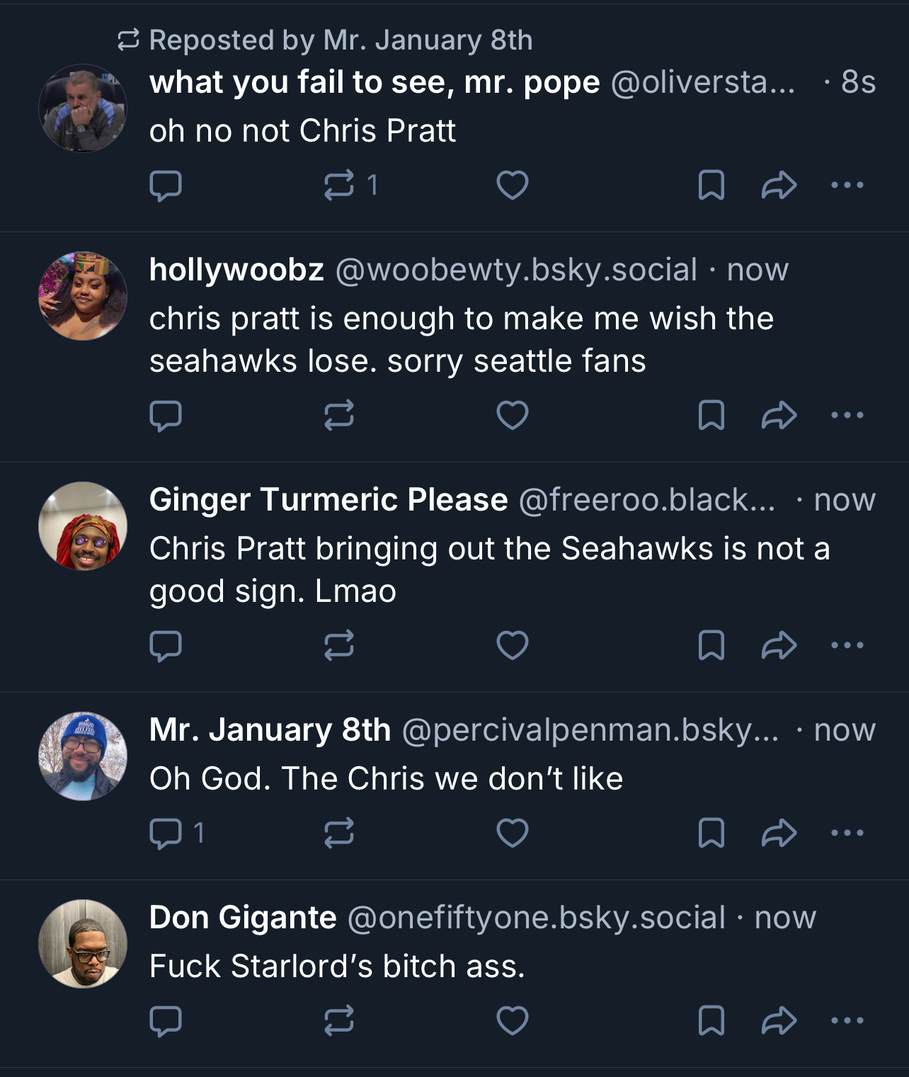Viewport: 909px width, 1077px height.
Task: Open the @woobewty.bsky.social handle
Action: pos(515,270)
